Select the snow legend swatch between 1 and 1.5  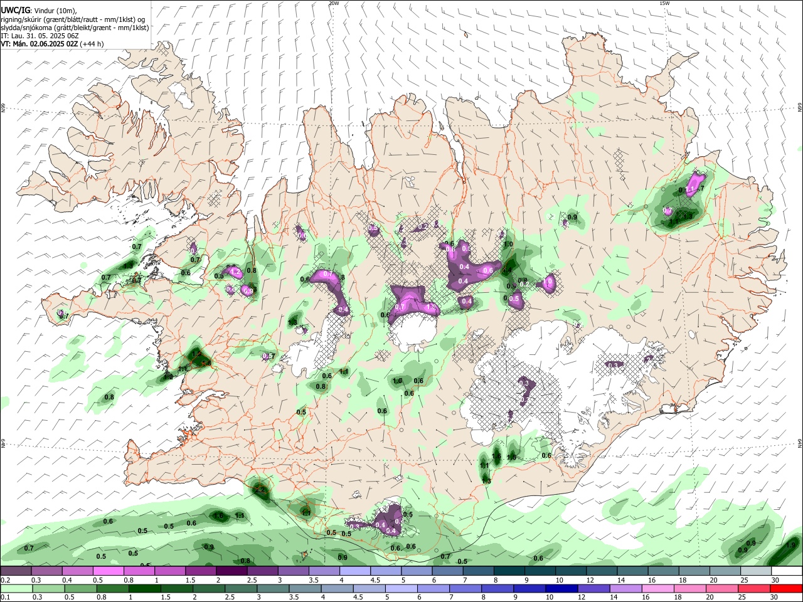click(x=170, y=571)
